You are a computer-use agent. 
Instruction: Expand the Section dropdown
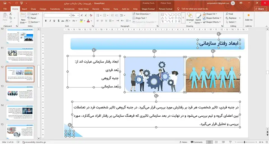tap(34, 22)
